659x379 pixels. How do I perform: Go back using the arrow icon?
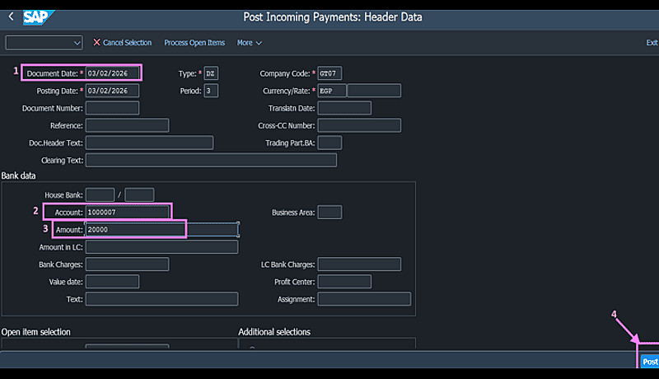(12, 16)
